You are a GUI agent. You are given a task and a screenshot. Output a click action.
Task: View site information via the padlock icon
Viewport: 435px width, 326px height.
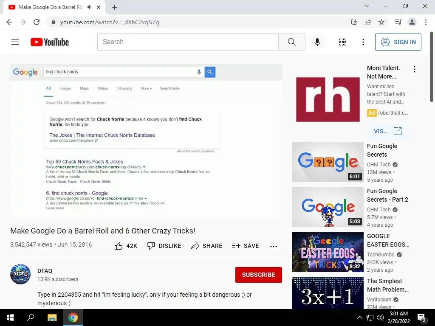(x=54, y=22)
